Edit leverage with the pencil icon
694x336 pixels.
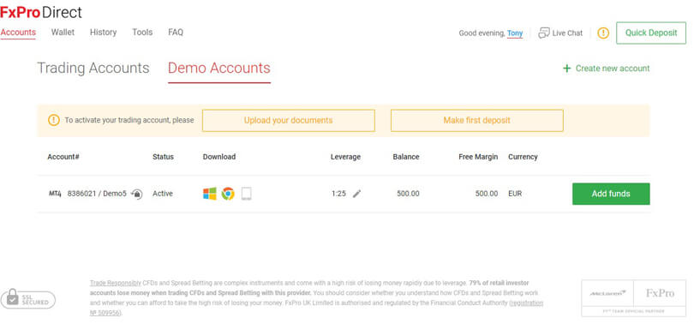point(356,194)
